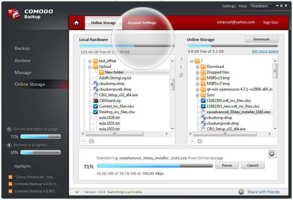Open the Account Settings tab
Viewport: 293px width, 200px height.
(x=141, y=23)
